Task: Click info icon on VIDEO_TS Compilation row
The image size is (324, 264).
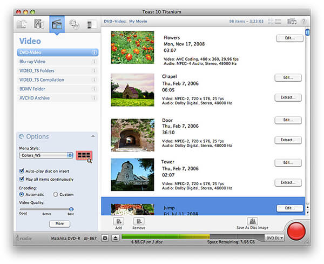Action: click(94, 80)
